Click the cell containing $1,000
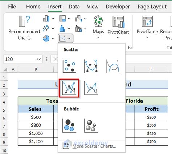 coord(36,133)
